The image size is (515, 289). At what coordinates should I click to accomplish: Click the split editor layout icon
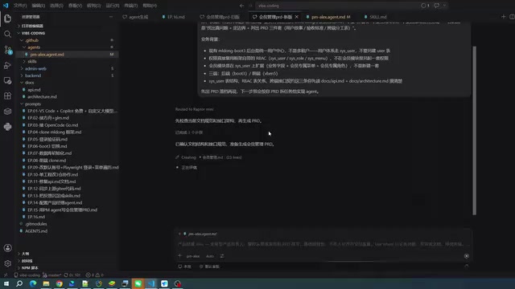pos(512,17)
